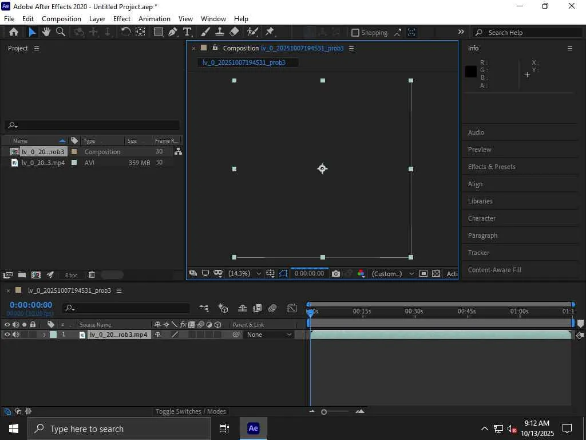Click Interpret Footage icon in Project panel
586x440 pixels.
[x=7, y=275]
